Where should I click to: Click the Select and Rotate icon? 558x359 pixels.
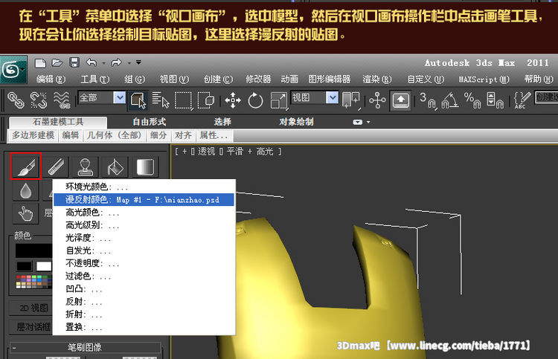(255, 100)
